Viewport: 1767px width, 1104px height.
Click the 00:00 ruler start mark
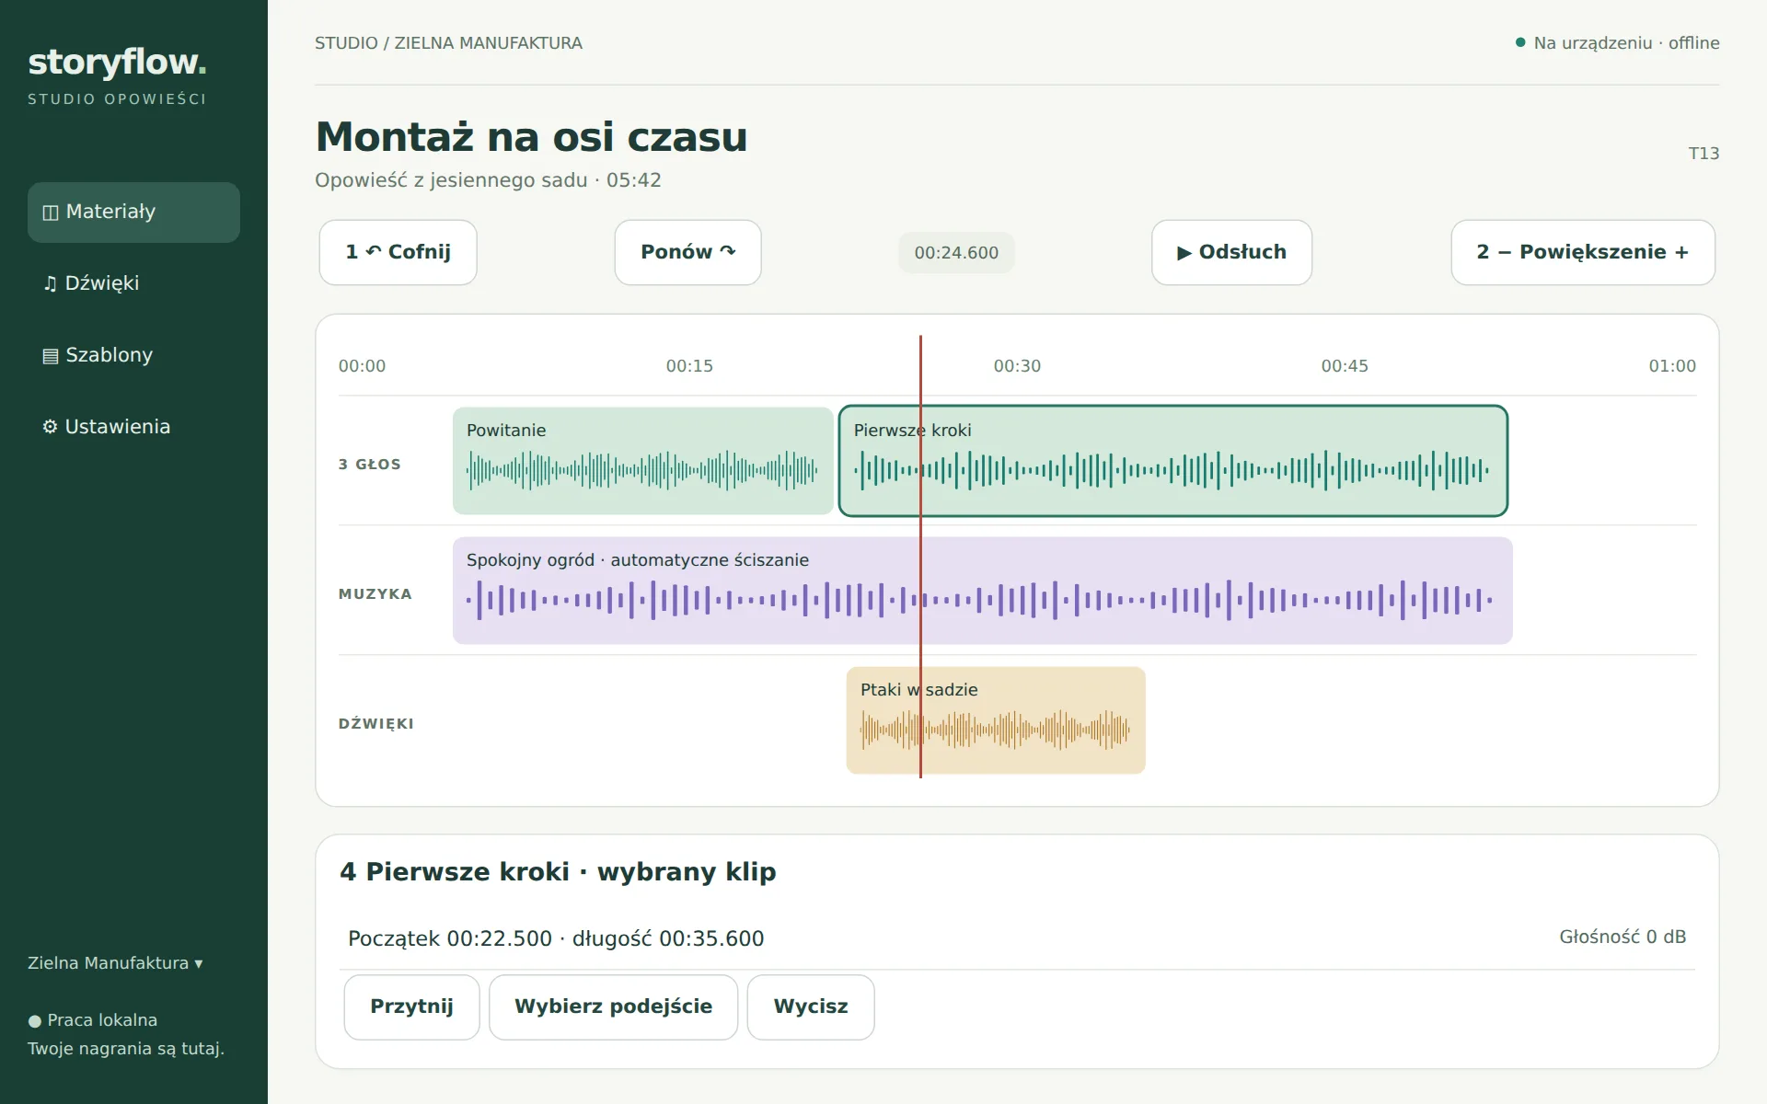click(362, 366)
